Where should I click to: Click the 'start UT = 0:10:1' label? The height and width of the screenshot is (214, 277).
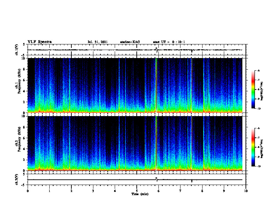pyautogui.click(x=169, y=42)
